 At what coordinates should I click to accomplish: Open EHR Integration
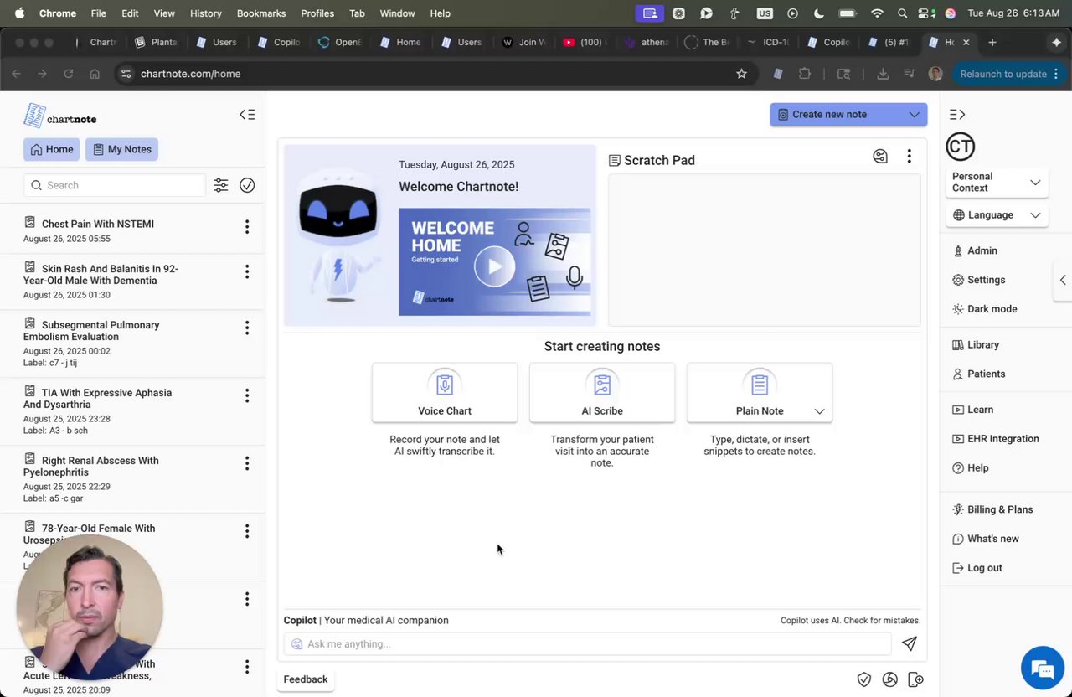pos(996,439)
